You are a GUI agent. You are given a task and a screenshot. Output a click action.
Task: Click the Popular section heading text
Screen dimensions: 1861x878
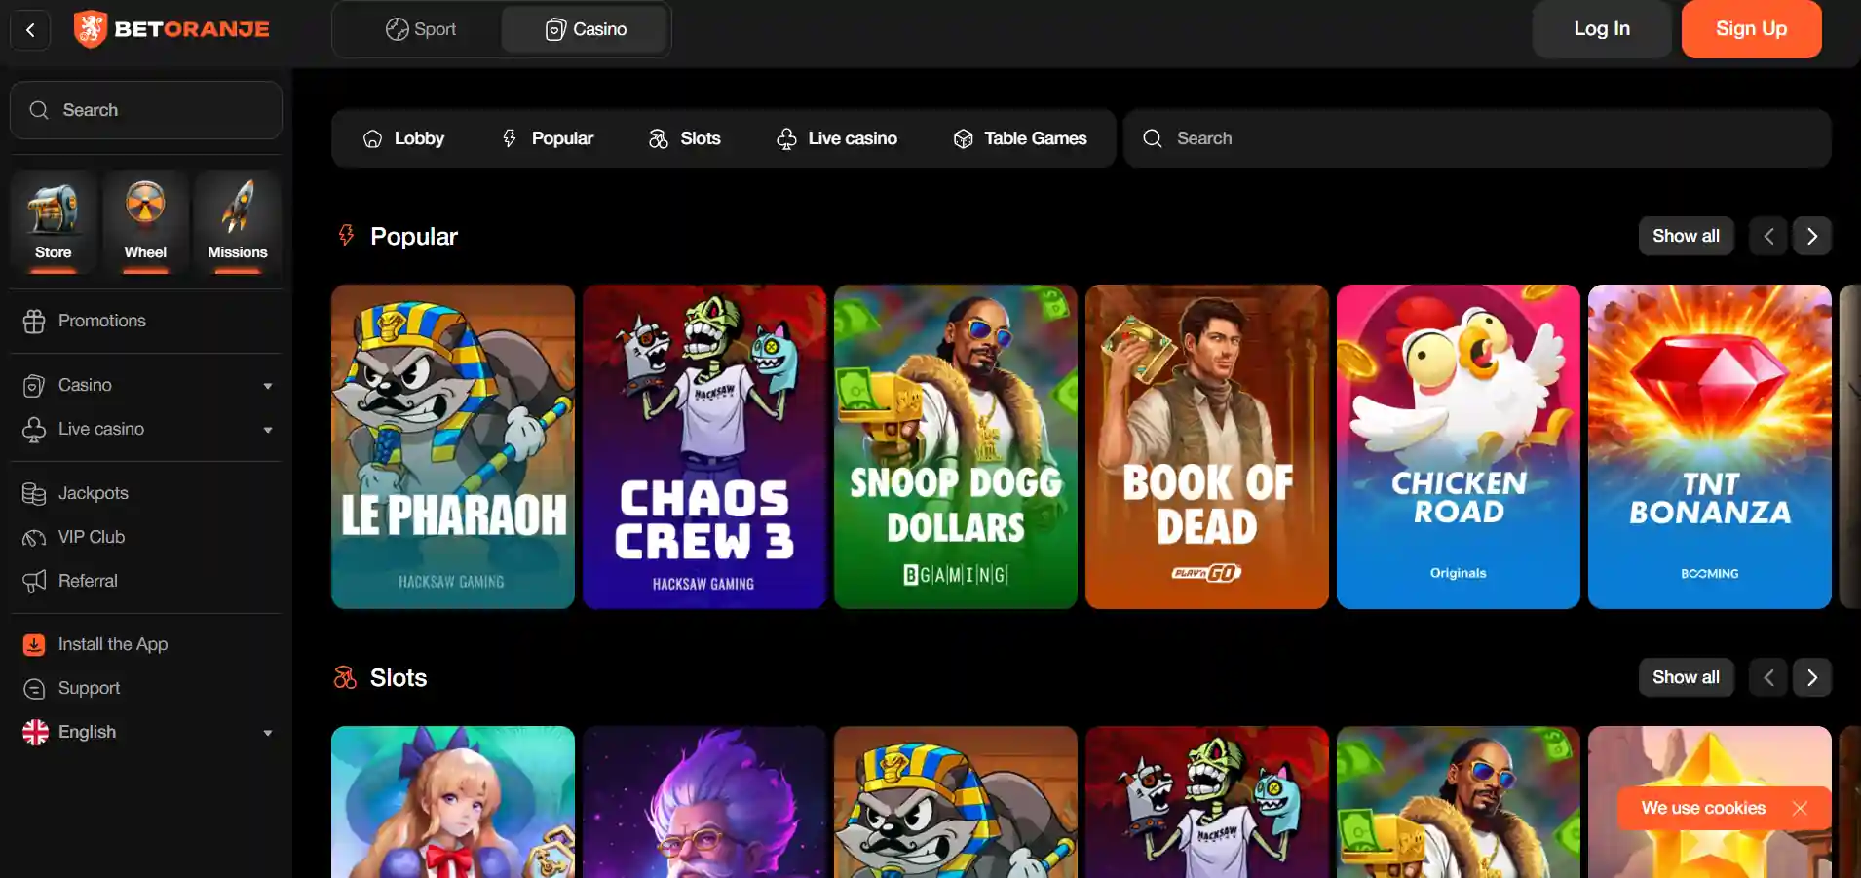[x=414, y=236]
